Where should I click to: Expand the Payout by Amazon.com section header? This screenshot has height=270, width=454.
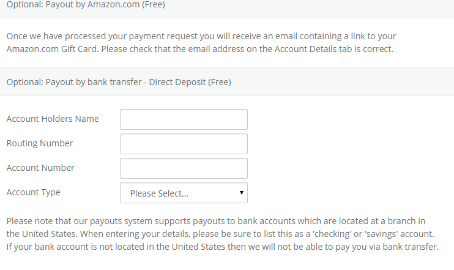pyautogui.click(x=86, y=5)
